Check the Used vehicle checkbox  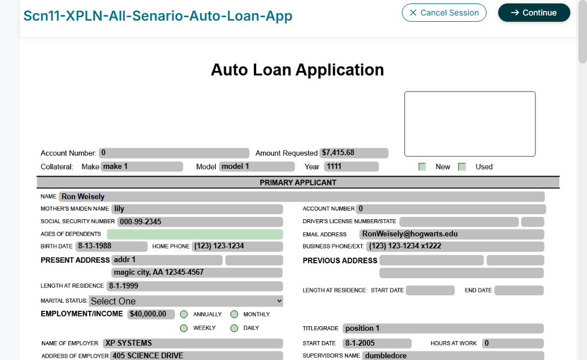tap(462, 167)
